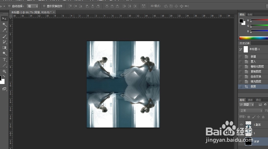
Task: Toggle history brush source box for 新建
Action: tap(240, 56)
